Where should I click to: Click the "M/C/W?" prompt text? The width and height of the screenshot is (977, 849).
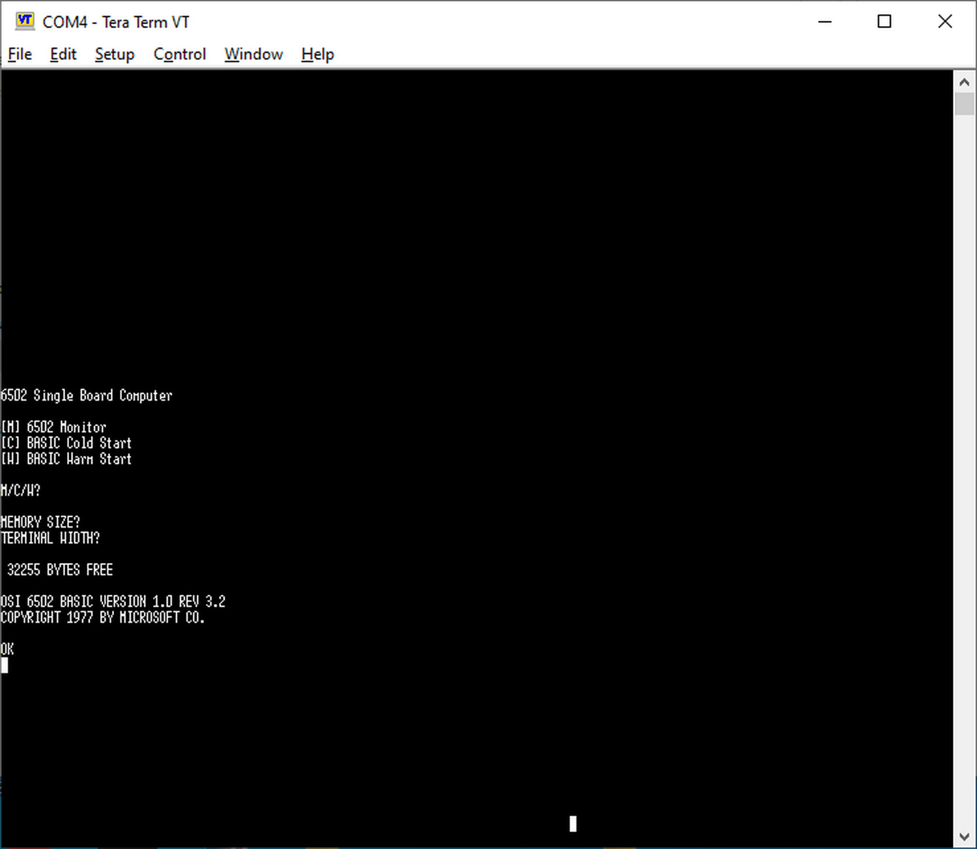click(21, 491)
